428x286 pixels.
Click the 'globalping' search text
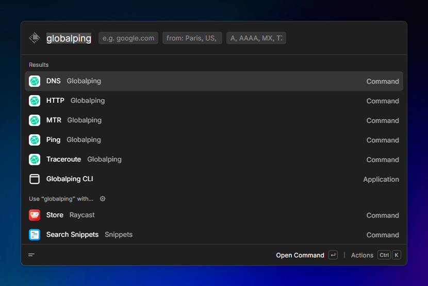click(x=69, y=38)
